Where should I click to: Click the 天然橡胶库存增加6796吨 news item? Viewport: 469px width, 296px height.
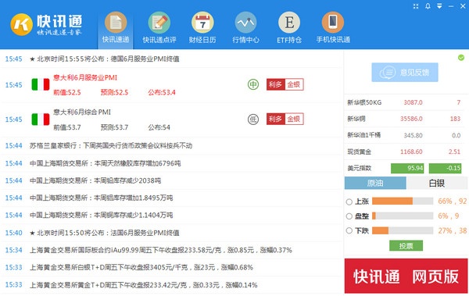[106, 163]
